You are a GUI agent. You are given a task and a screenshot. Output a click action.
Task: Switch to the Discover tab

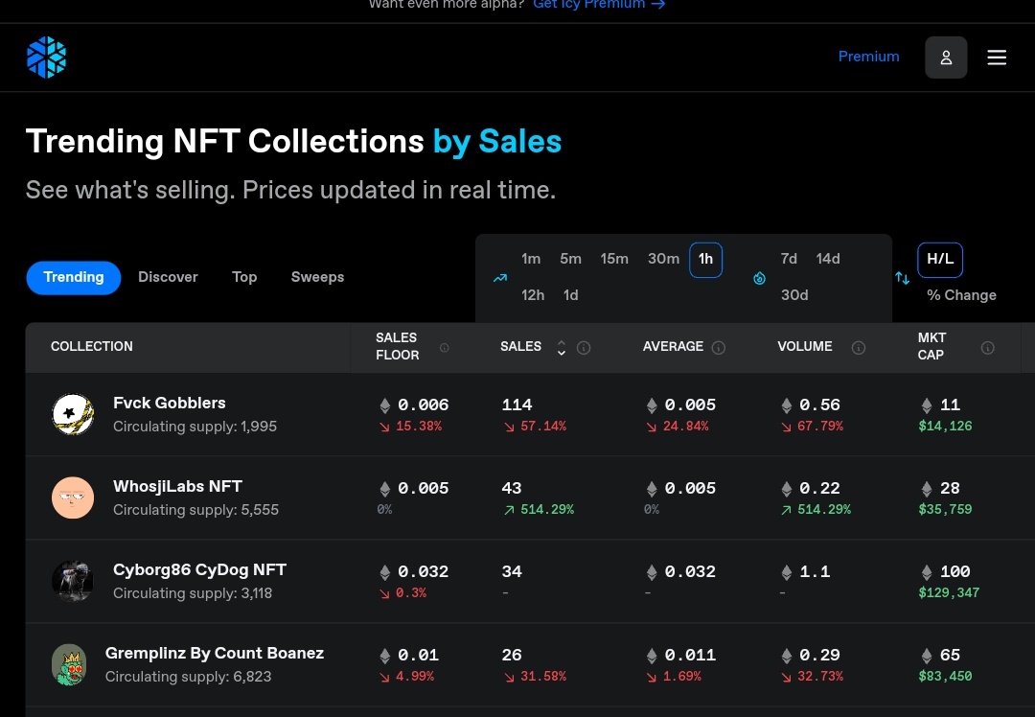coord(168,277)
